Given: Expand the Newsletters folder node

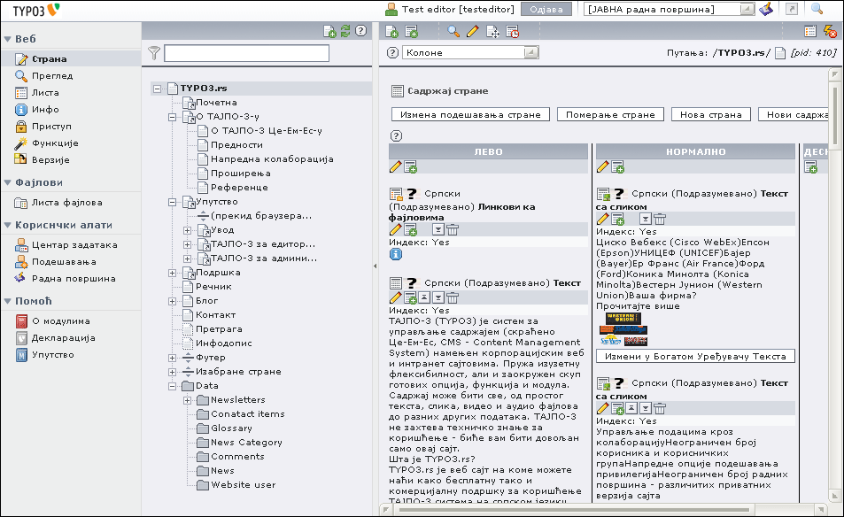Looking at the screenshot, I should pyautogui.click(x=188, y=400).
